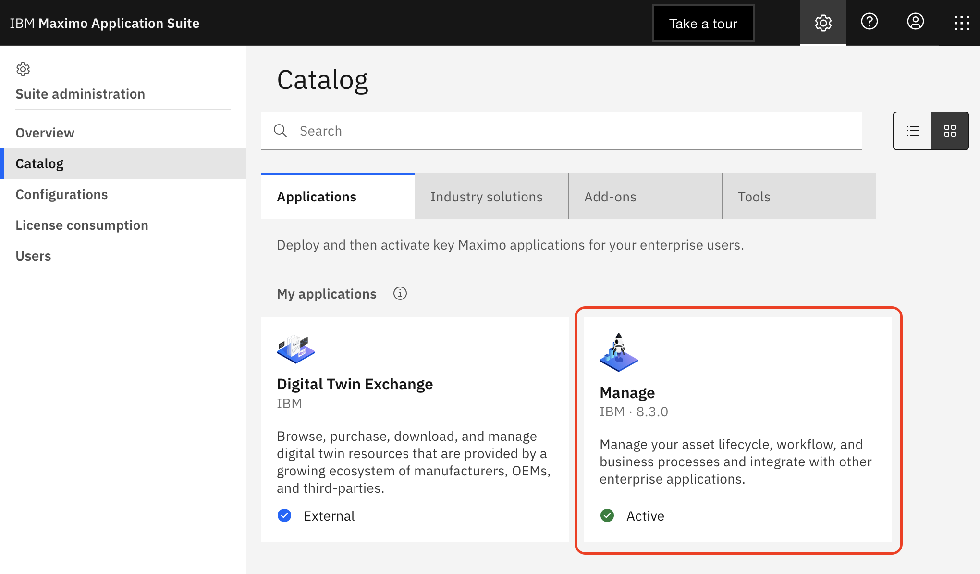Click the Digital Twin Exchange app icon
The image size is (980, 574).
[x=296, y=349]
